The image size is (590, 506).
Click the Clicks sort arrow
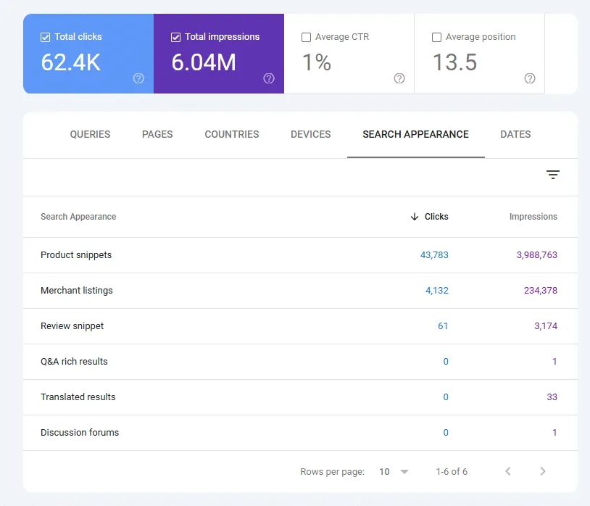pos(415,217)
